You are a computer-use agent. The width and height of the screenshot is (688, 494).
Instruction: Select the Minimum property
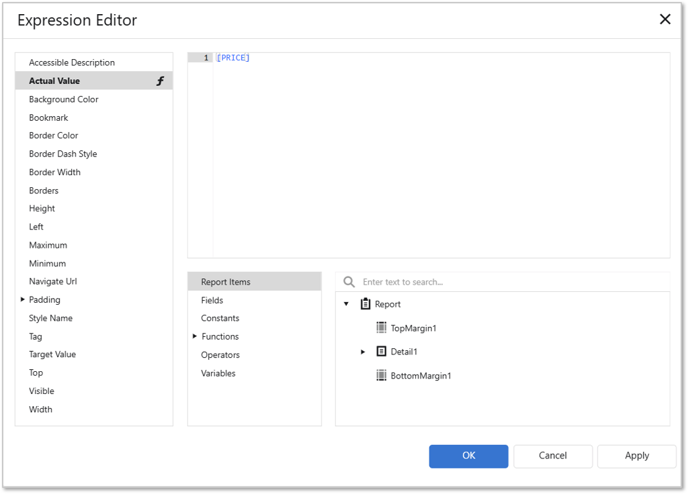pos(94,263)
